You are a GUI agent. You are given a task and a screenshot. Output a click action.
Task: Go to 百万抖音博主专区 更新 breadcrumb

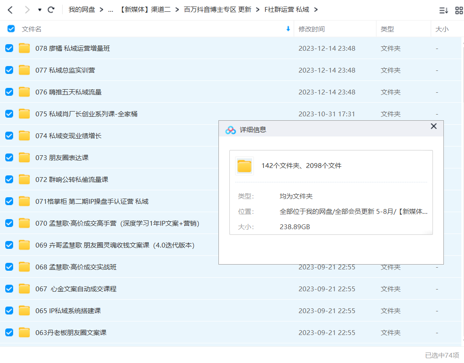click(x=218, y=10)
